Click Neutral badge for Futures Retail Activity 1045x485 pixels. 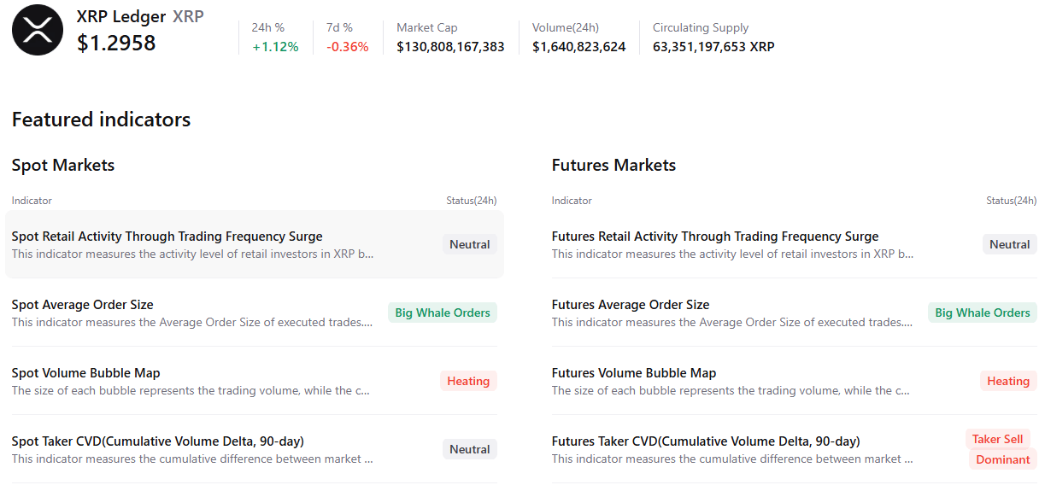click(1010, 244)
